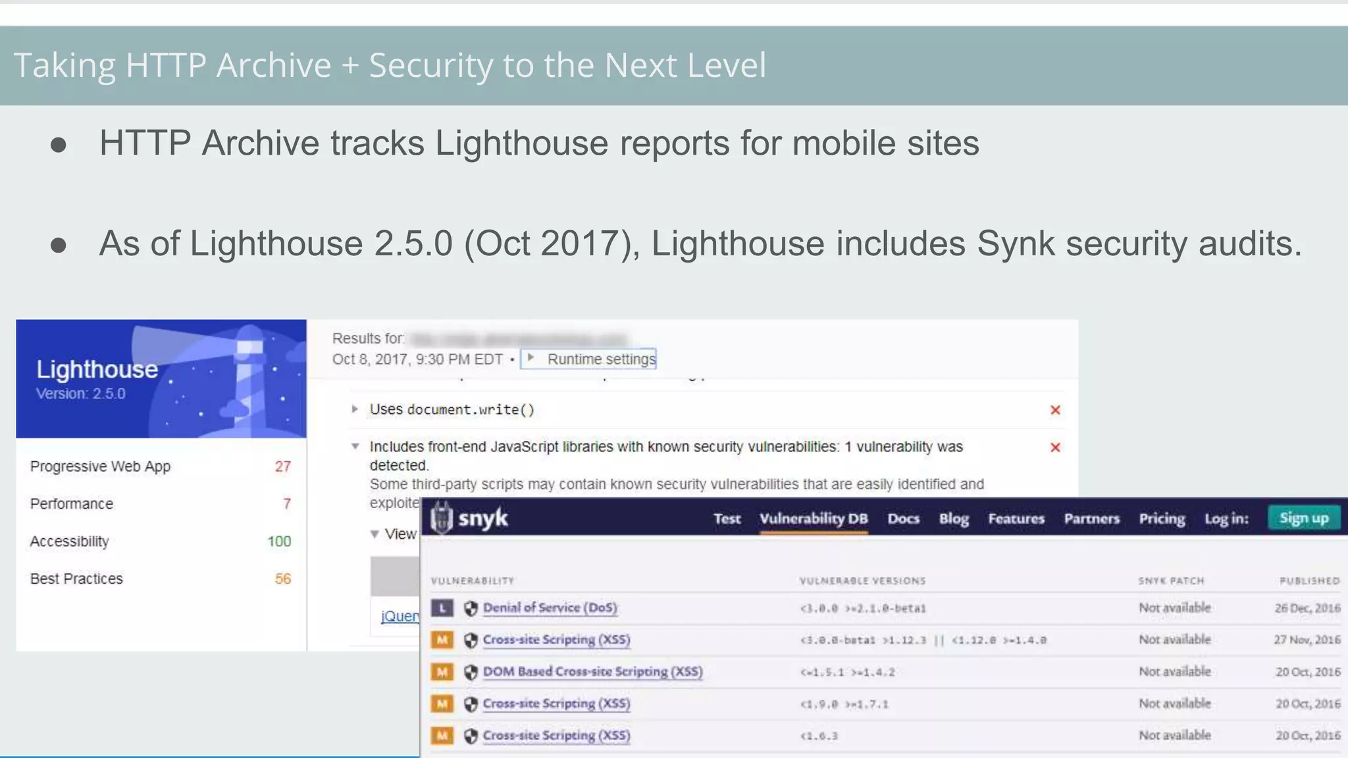
Task: Open the Pricing menu item
Action: coord(1162,518)
